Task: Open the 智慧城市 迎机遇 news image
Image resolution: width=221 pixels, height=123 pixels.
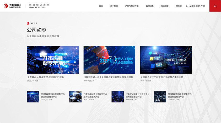Action: [166, 60]
